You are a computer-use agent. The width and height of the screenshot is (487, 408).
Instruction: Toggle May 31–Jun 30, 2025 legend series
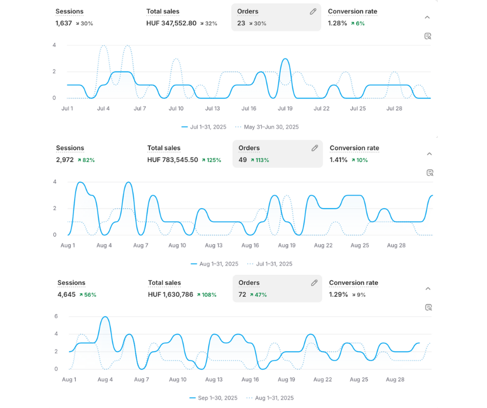pyautogui.click(x=267, y=127)
